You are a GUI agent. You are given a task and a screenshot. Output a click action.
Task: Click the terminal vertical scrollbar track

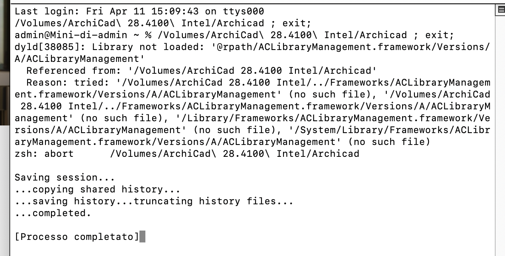(500, 135)
